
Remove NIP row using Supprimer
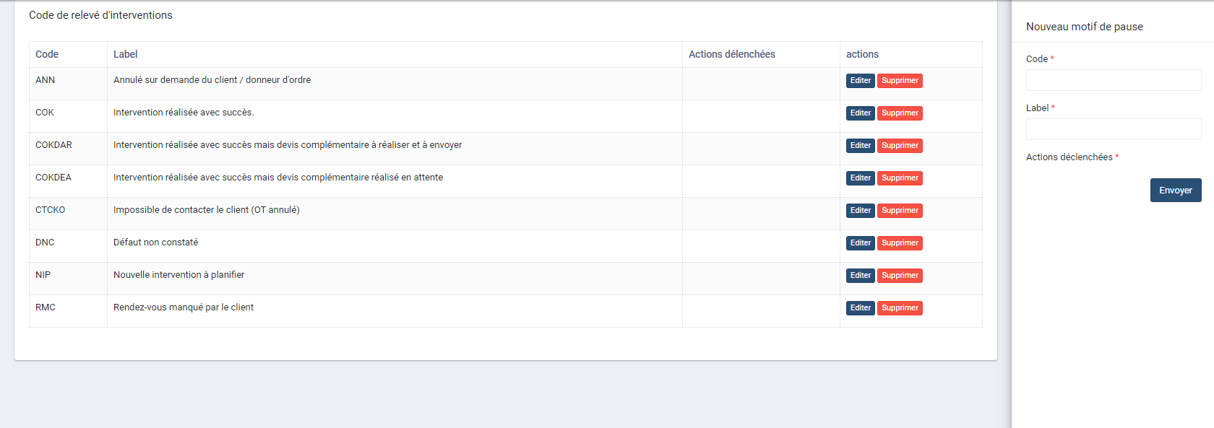point(900,276)
